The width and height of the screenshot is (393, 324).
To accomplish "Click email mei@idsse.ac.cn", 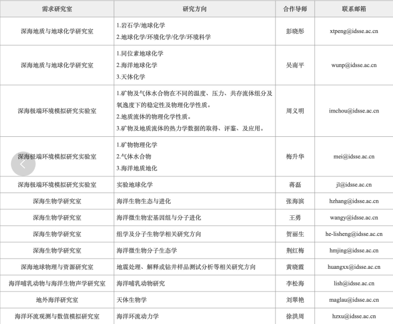I will click(x=354, y=156).
